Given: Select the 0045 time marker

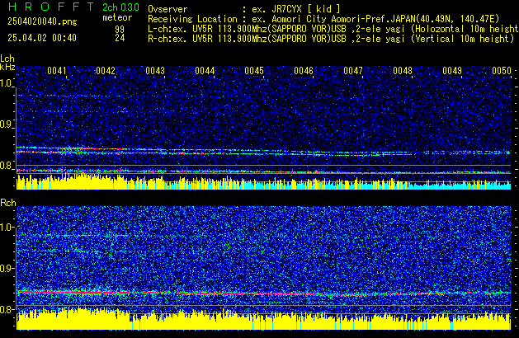Looking at the screenshot, I should pyautogui.click(x=254, y=71).
